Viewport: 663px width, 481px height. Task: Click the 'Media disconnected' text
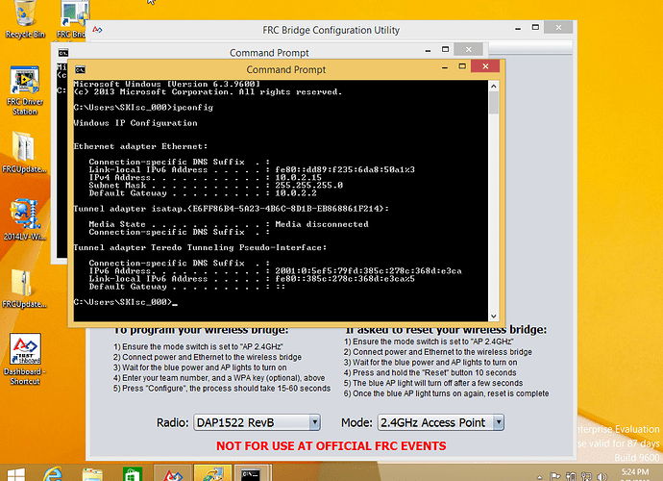click(322, 224)
